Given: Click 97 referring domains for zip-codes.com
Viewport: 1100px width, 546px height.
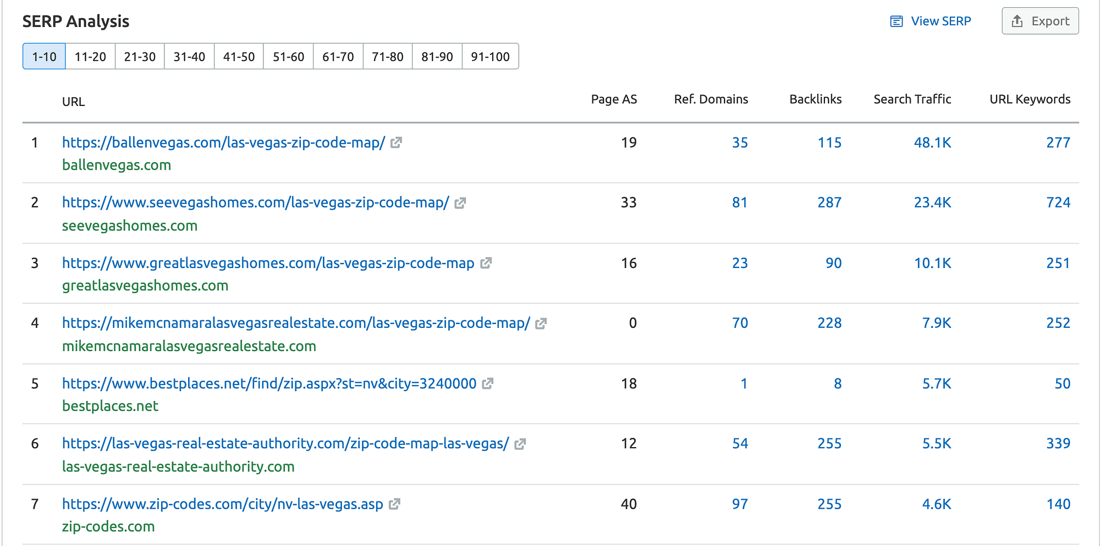Looking at the screenshot, I should click(740, 504).
